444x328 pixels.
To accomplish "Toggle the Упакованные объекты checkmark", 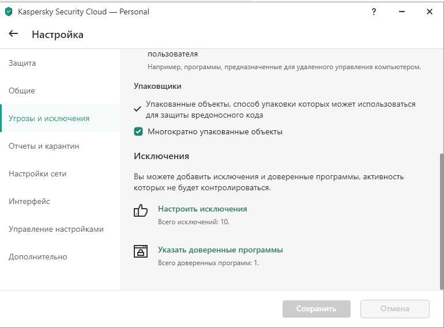I will [x=137, y=108].
